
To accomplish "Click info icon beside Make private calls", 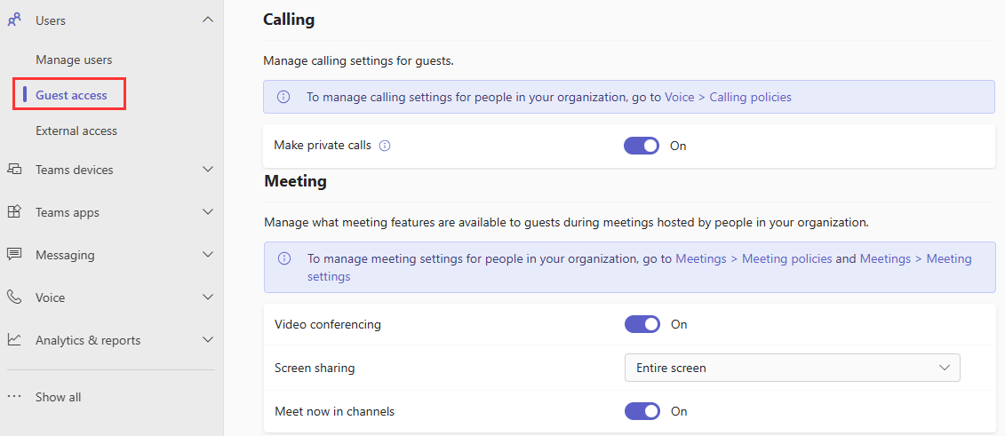I will pos(385,146).
